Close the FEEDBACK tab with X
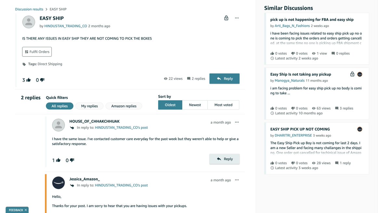This screenshot has width=390, height=213. (x=26, y=210)
